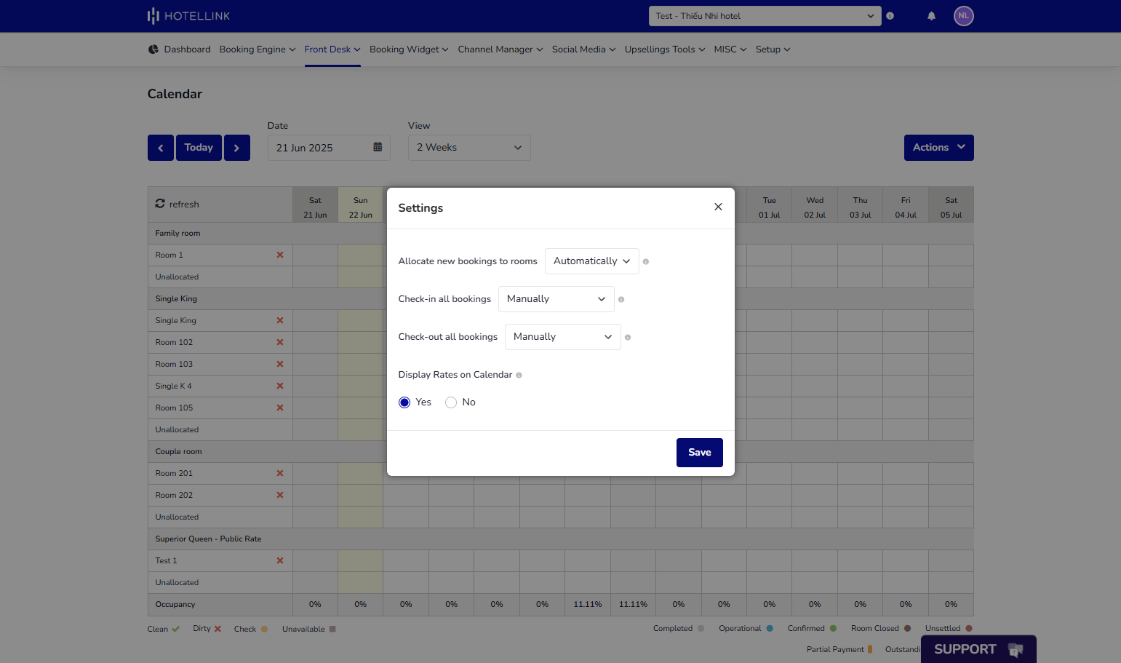Click the Dashboard pie chart icon
1121x663 pixels.
[153, 49]
